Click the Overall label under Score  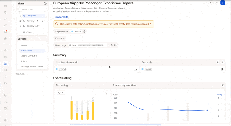tap(148, 69)
